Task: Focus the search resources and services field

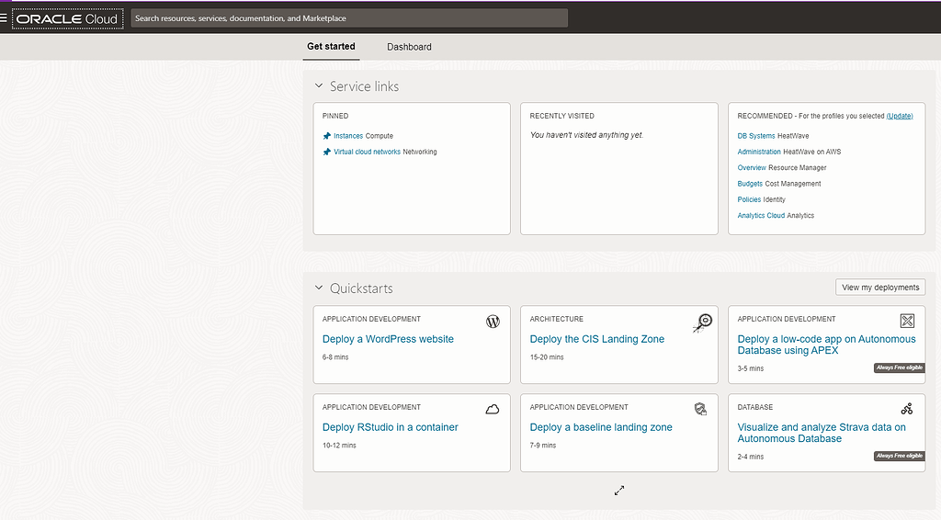Action: tap(349, 18)
